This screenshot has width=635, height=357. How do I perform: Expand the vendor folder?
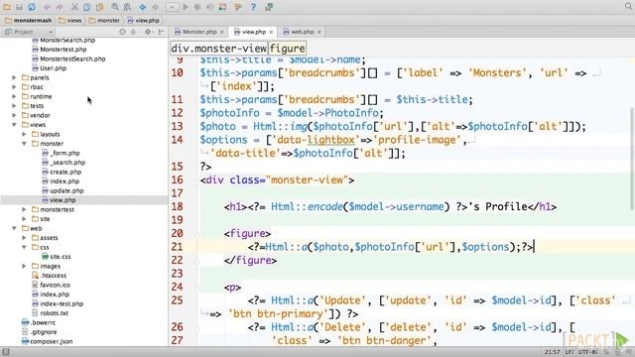(14, 115)
